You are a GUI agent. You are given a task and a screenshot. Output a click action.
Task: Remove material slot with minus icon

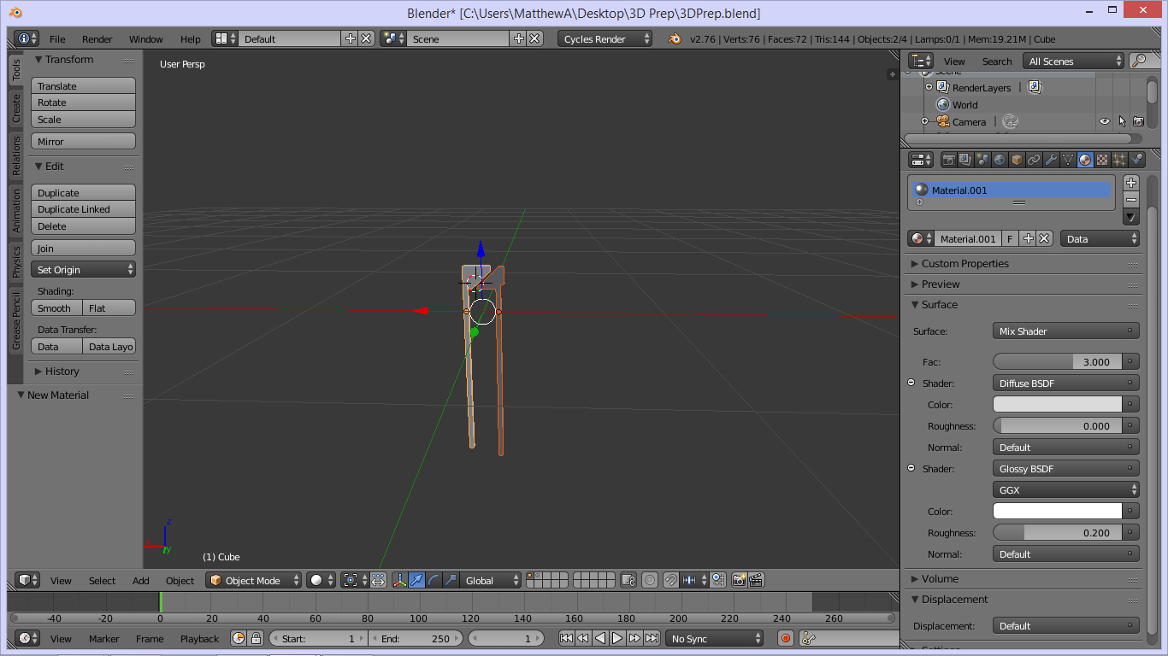(x=1131, y=200)
